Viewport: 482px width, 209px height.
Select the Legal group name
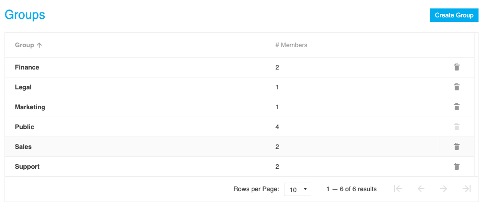(x=23, y=87)
